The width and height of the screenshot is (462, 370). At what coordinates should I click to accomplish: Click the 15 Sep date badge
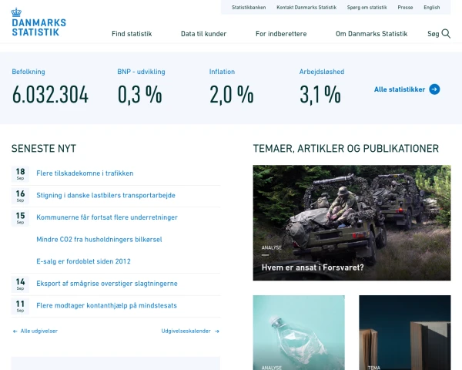click(x=20, y=218)
